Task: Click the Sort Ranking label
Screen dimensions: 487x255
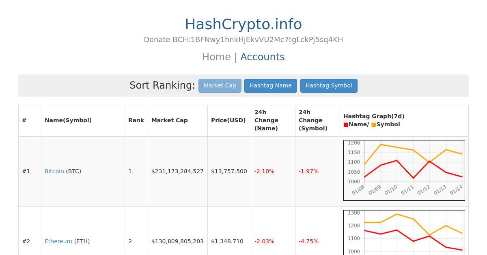Action: (x=162, y=85)
